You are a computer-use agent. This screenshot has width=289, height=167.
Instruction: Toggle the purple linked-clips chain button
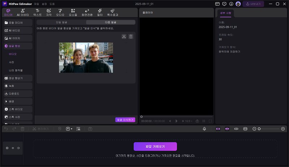218,129
